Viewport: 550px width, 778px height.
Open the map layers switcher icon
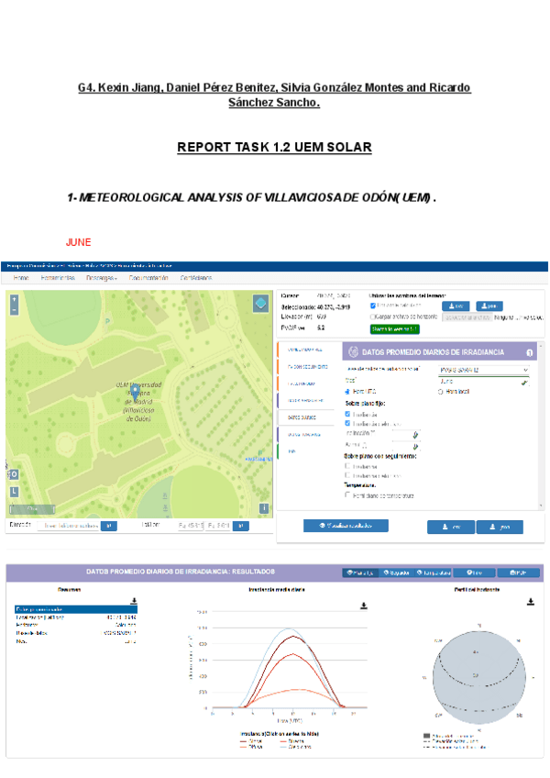tap(260, 304)
